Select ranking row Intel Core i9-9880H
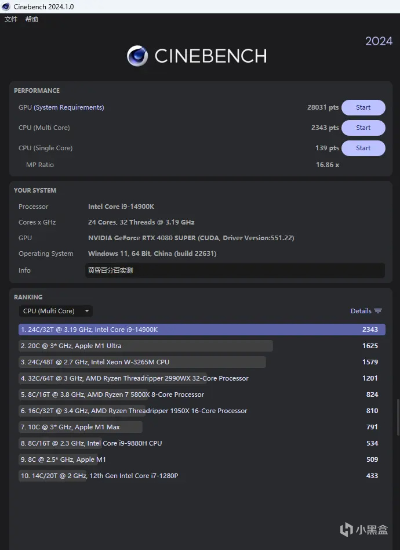400x550 pixels. pos(202,443)
